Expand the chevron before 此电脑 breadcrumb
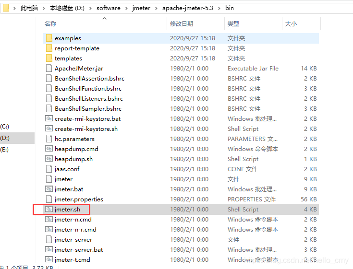Screen dimensions: 353x269 (x=14, y=8)
